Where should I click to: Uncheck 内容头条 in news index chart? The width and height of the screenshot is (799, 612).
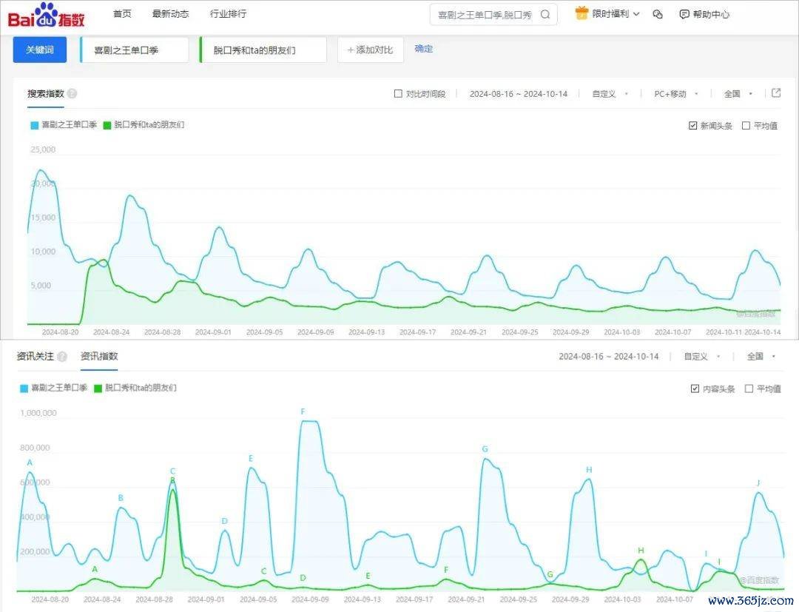tap(695, 389)
